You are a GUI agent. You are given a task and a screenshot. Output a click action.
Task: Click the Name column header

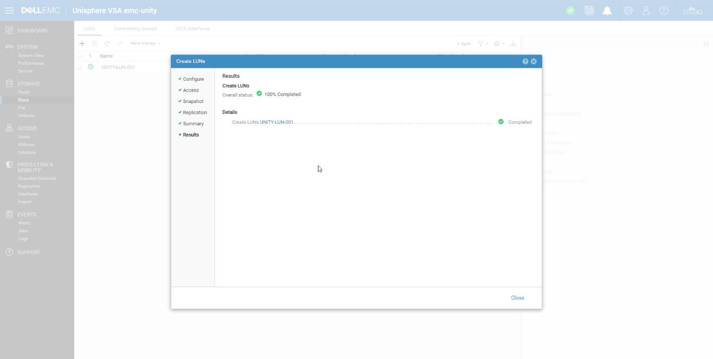[x=106, y=56]
